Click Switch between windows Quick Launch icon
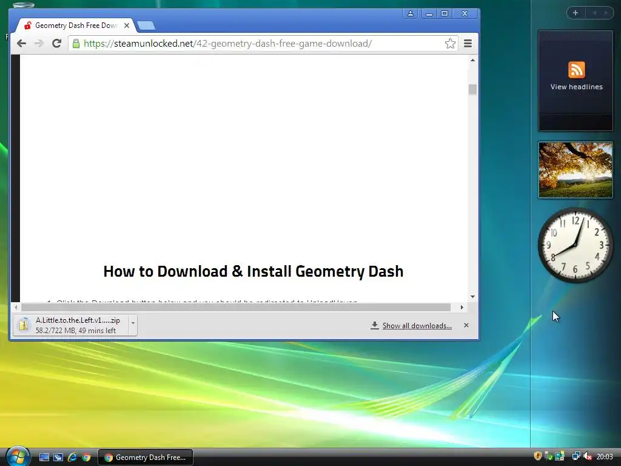Screen dimensions: 621x466 click(58, 458)
